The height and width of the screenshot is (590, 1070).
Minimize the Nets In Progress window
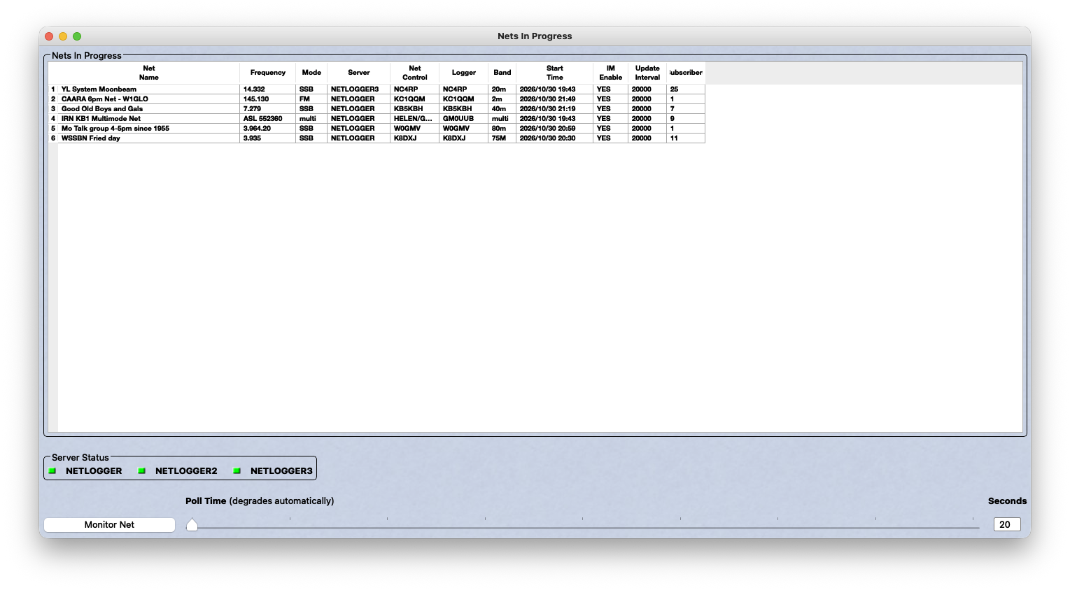(63, 36)
